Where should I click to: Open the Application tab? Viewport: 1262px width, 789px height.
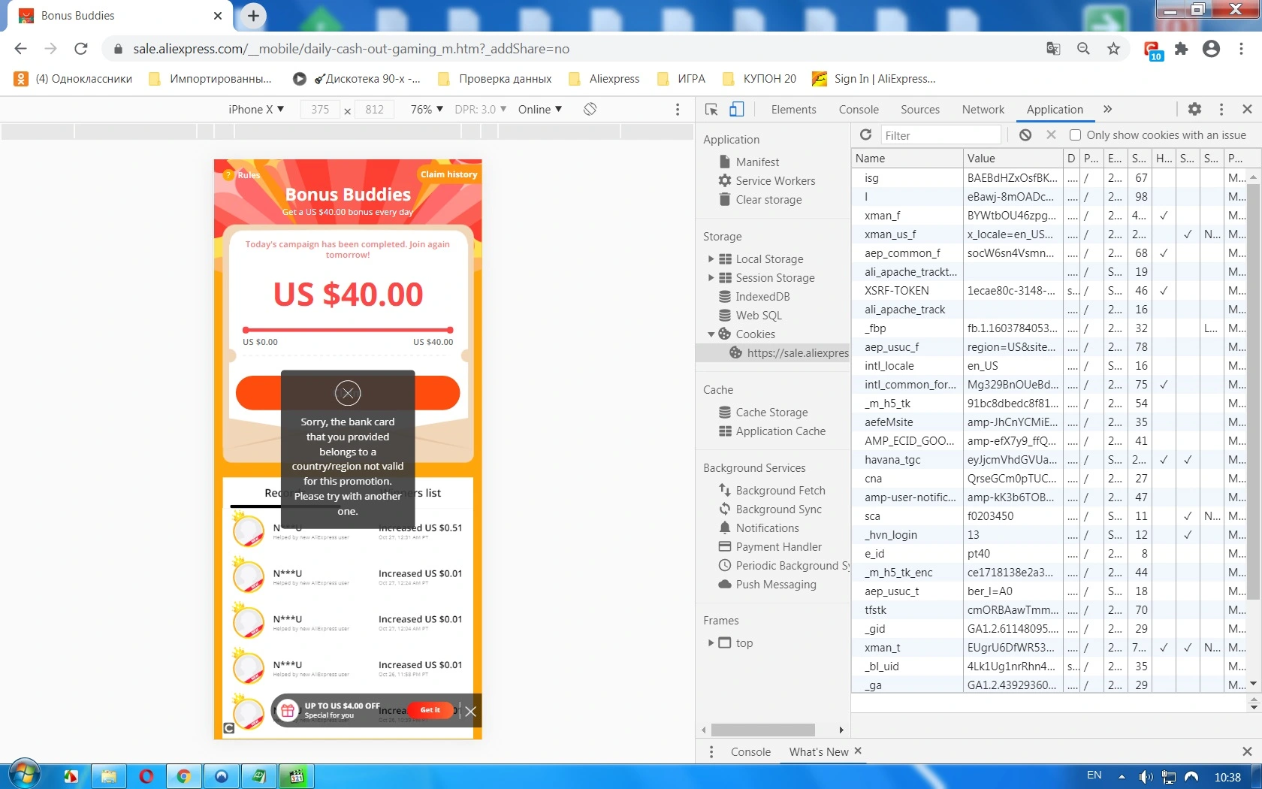1055,109
